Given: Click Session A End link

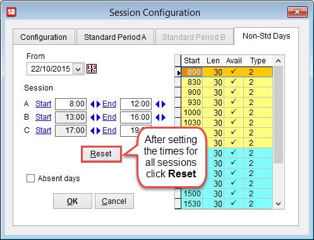Looking at the screenshot, I should pyautogui.click(x=109, y=104).
